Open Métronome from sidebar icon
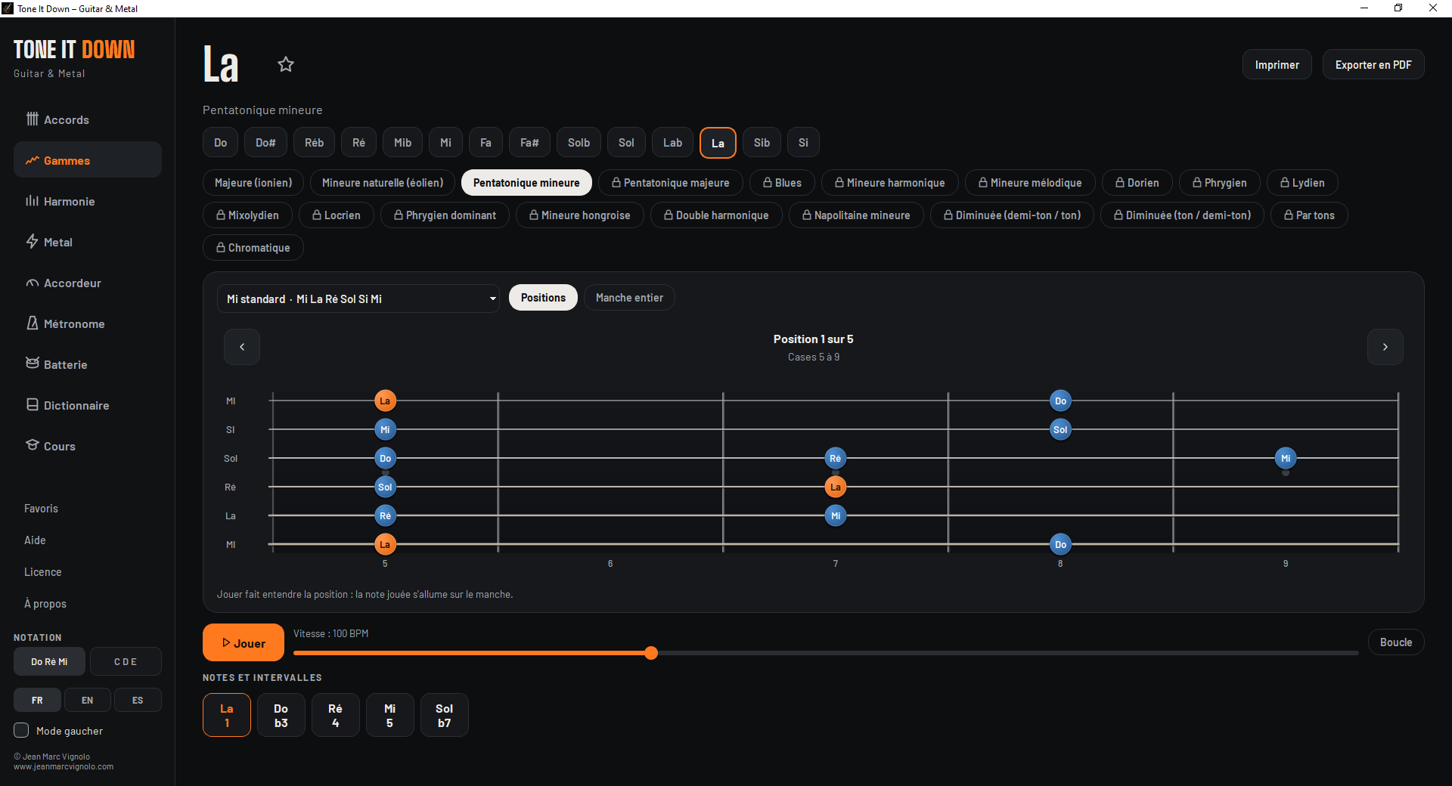Viewport: 1452px width, 786px height. tap(33, 323)
